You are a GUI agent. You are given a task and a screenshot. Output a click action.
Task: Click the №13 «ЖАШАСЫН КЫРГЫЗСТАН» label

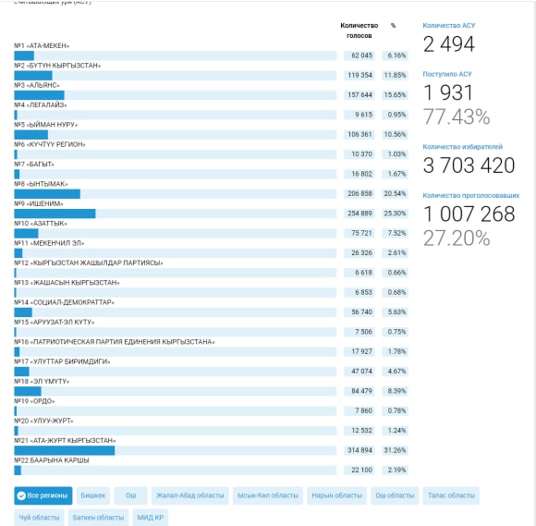(x=67, y=283)
